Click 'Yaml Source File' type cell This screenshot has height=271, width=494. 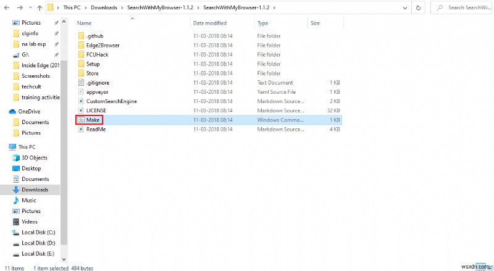pos(276,92)
